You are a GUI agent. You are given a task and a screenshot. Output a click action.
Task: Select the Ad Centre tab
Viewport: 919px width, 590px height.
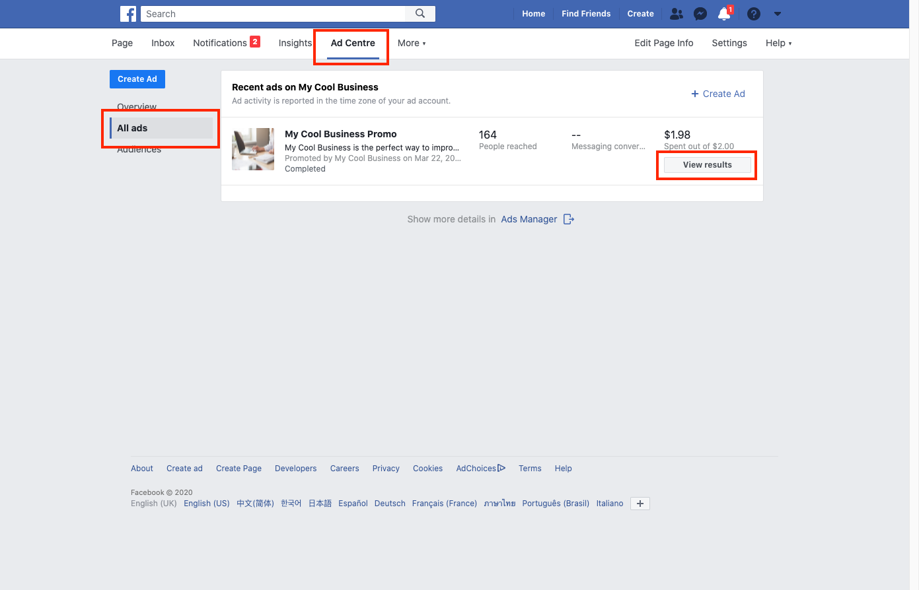tap(353, 43)
